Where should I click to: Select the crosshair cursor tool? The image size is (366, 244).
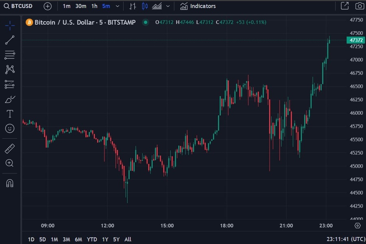pyautogui.click(x=10, y=26)
